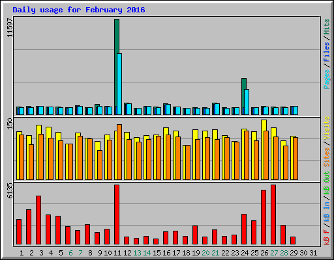Click the day 1 axis label

coord(22,253)
